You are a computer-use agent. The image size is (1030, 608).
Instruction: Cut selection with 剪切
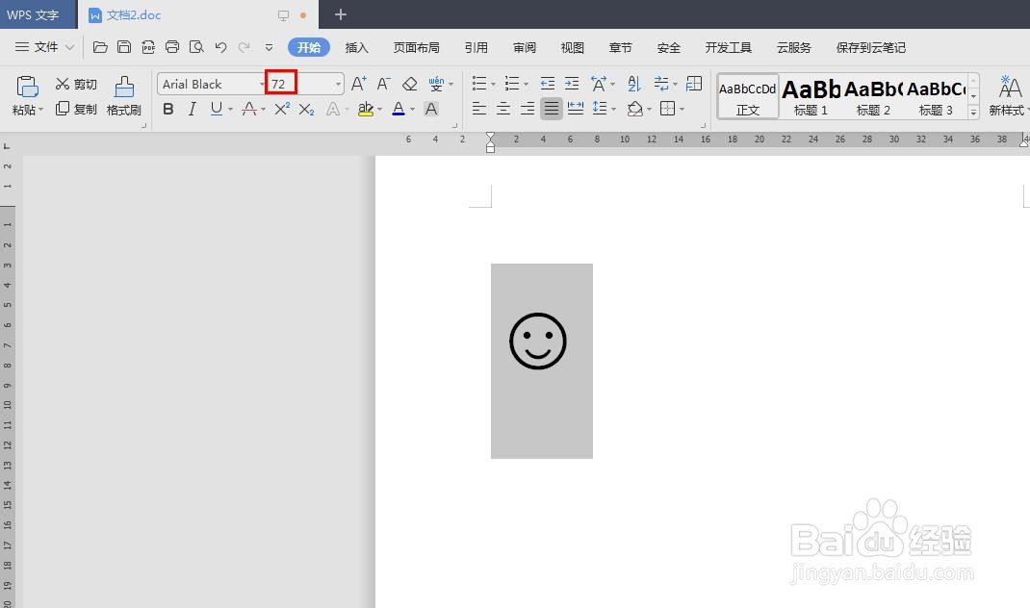coord(76,84)
